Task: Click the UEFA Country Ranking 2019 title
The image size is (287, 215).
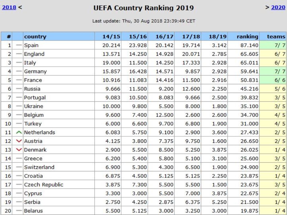Action: click(144, 8)
